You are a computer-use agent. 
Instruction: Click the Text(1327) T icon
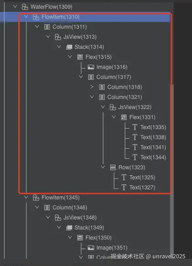(x=124, y=188)
